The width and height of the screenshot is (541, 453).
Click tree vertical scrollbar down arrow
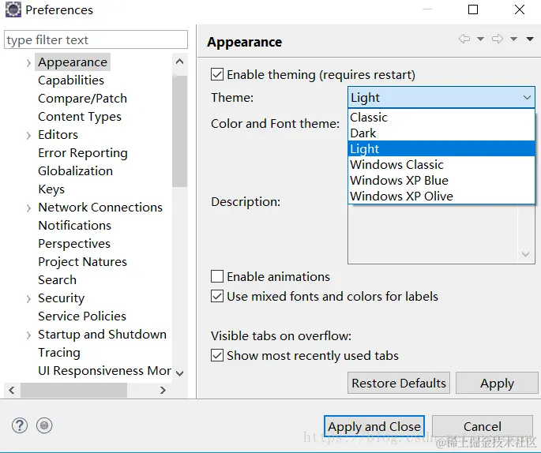[180, 373]
